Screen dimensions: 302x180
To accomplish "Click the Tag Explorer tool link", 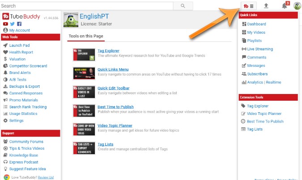I will (108, 51).
